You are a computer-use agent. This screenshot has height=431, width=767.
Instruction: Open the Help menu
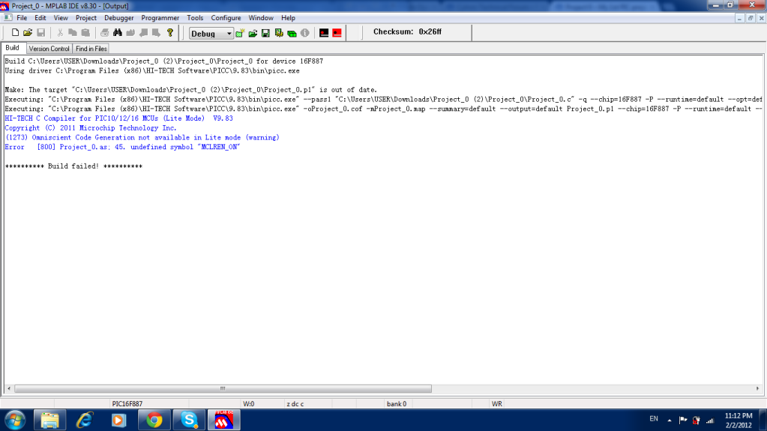click(x=288, y=17)
